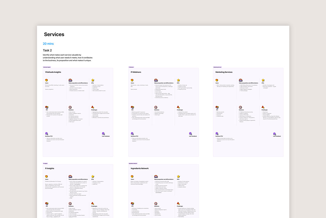Click the KPIs star icon in Marketing Services

click(x=263, y=80)
